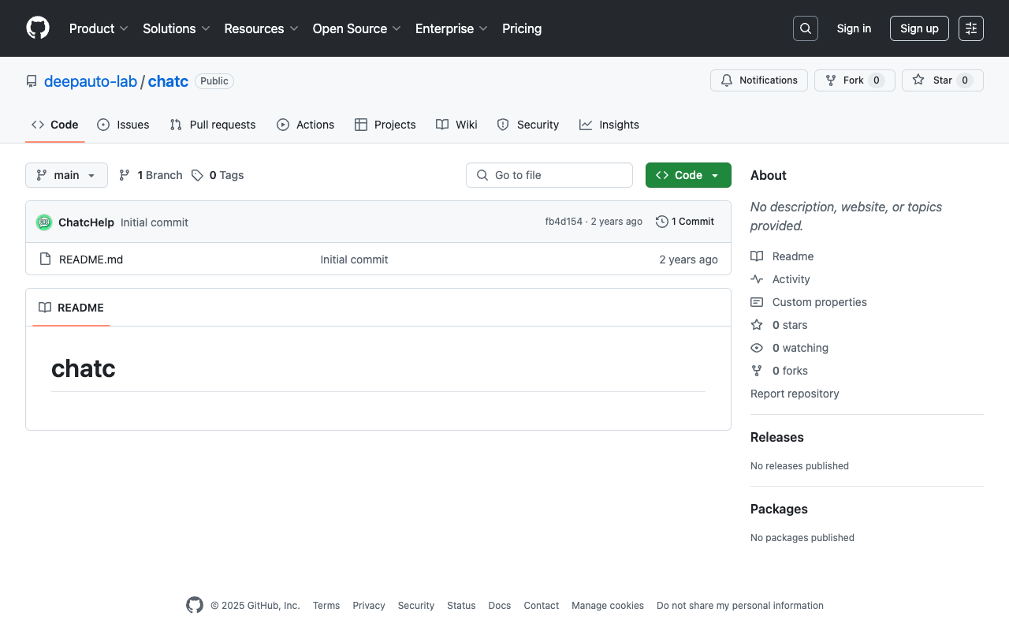Open the Pull requests tab
The height and width of the screenshot is (631, 1009).
[213, 125]
